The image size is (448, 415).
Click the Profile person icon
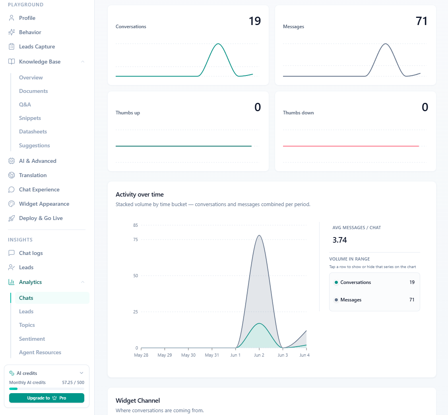pyautogui.click(x=12, y=18)
